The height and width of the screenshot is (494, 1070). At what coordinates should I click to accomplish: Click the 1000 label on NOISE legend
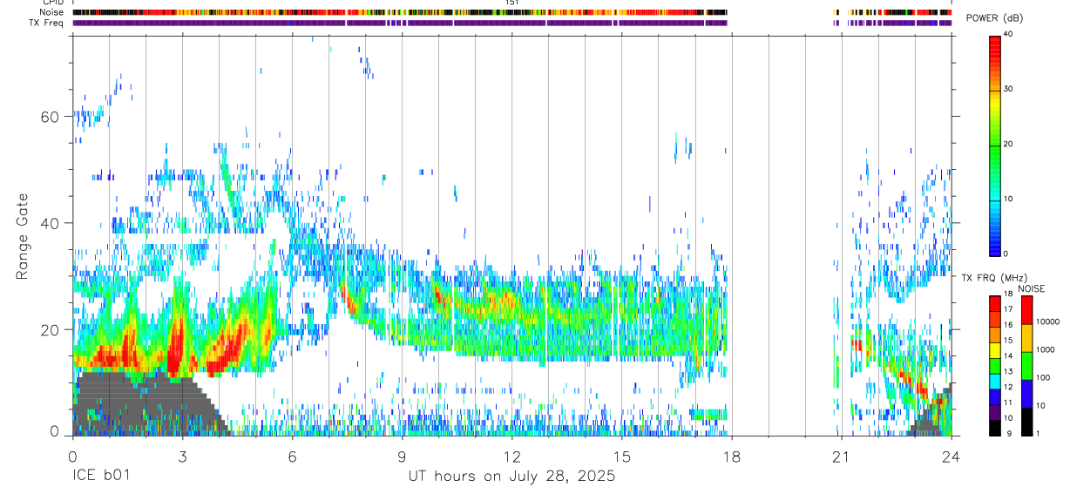pyautogui.click(x=1046, y=349)
